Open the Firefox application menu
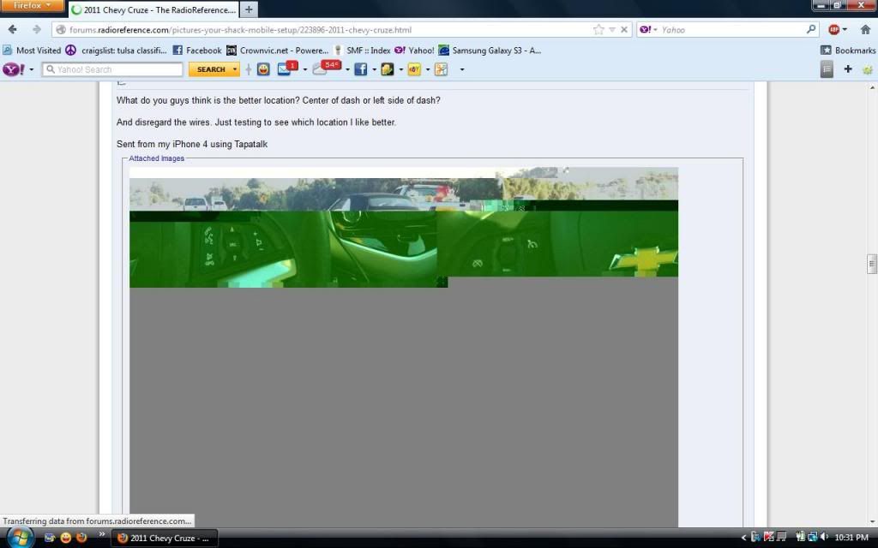The width and height of the screenshot is (878, 548). [33, 6]
